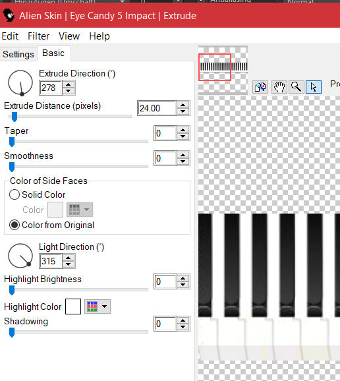Open the Edit menu
Viewport: 340px width, 381px height.
click(10, 36)
